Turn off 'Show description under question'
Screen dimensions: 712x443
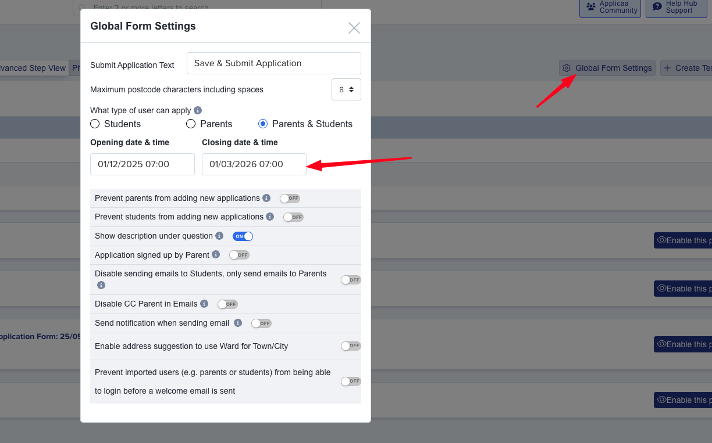[x=243, y=236]
